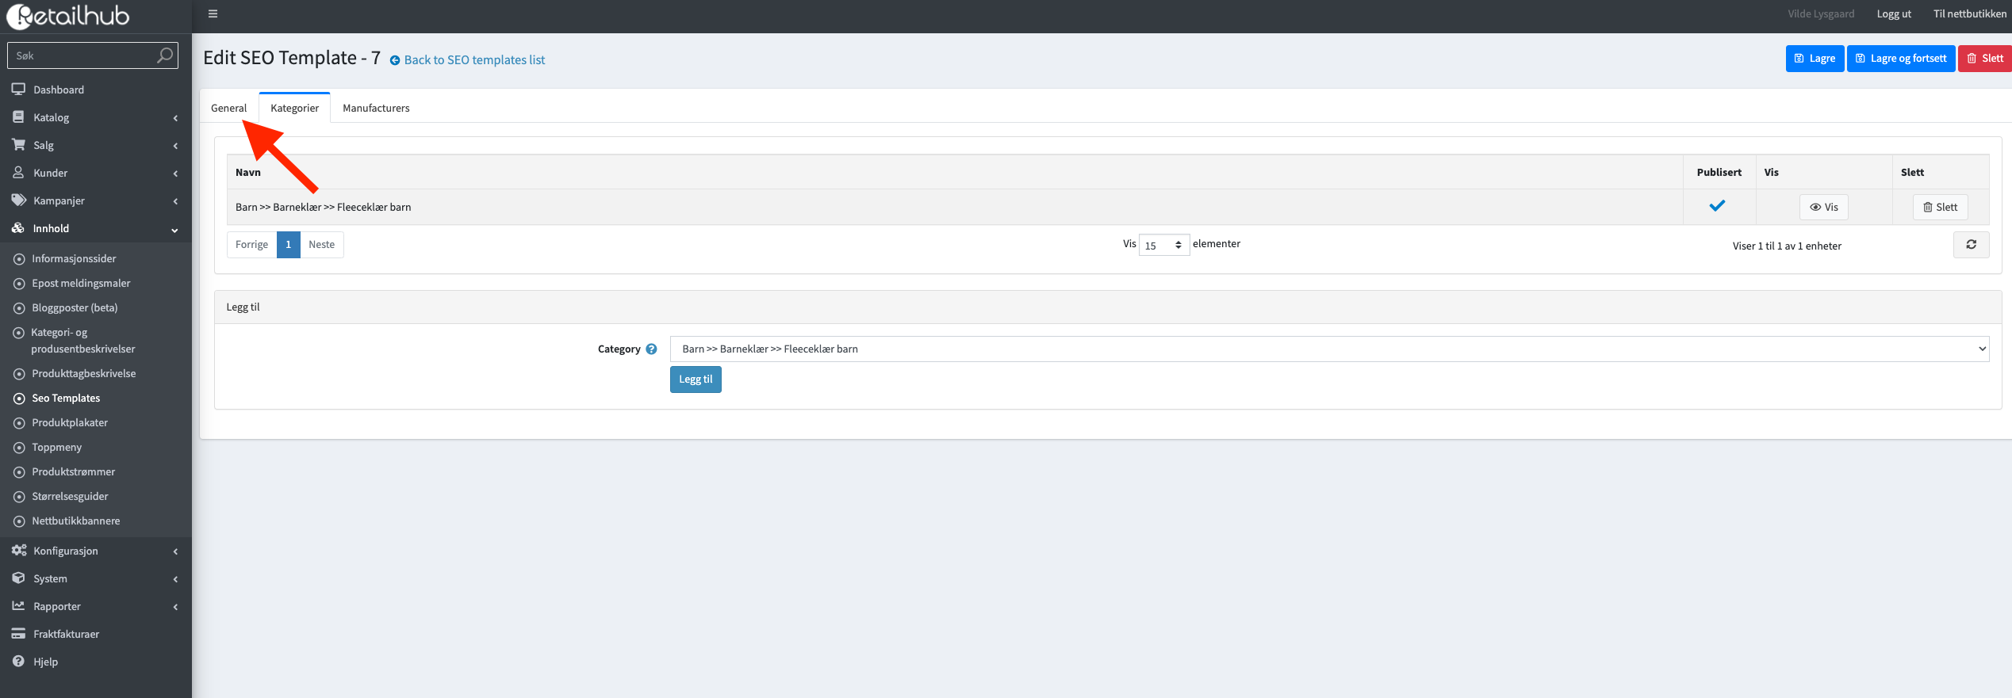
Task: Click Back to SEO templates list link
Action: (x=474, y=60)
